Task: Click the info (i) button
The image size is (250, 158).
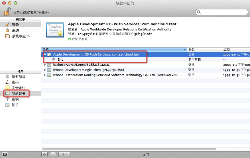Action: (53, 155)
